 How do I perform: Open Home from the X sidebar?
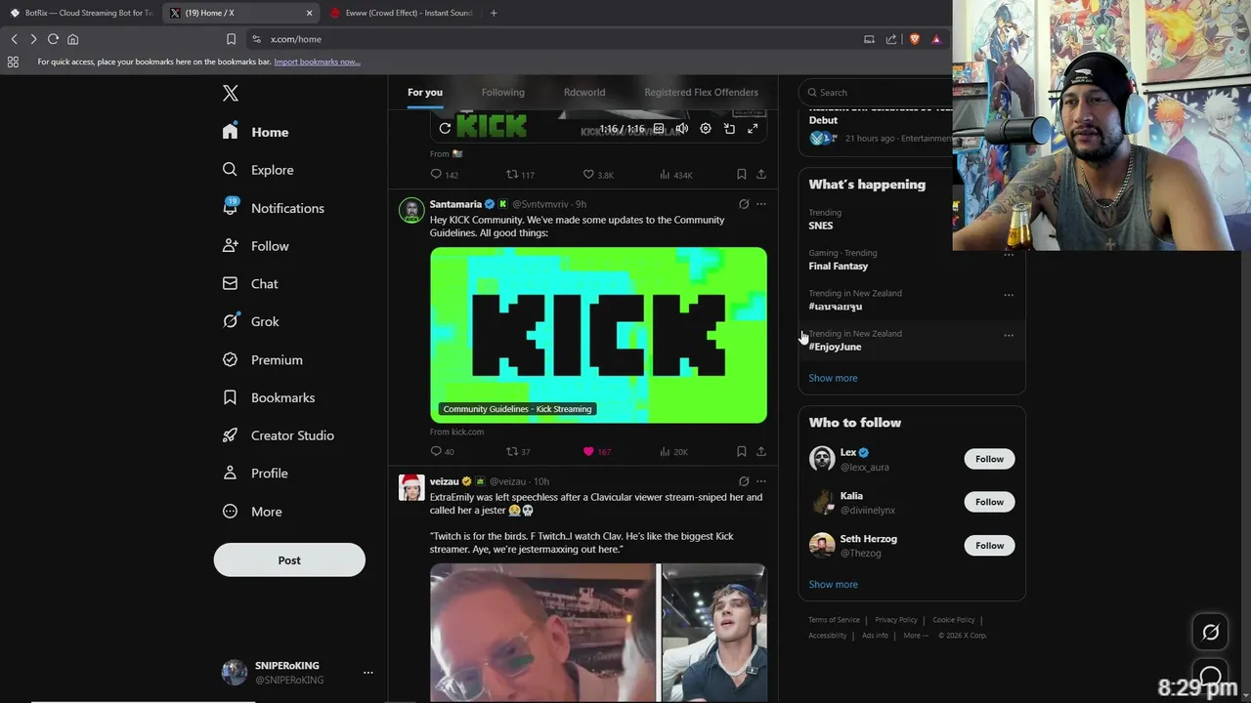(x=255, y=132)
